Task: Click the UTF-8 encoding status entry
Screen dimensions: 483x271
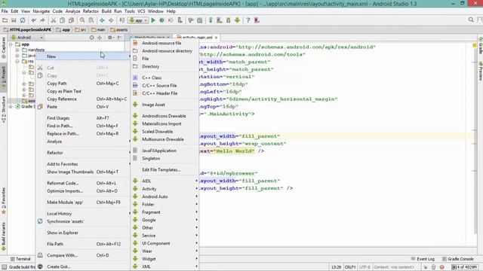Action: point(365,267)
